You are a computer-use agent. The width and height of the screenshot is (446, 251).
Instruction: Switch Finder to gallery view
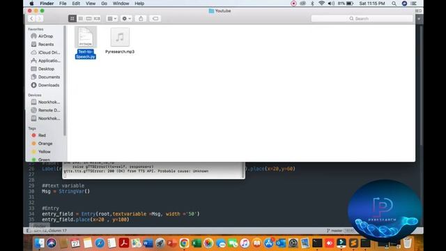tap(97, 19)
